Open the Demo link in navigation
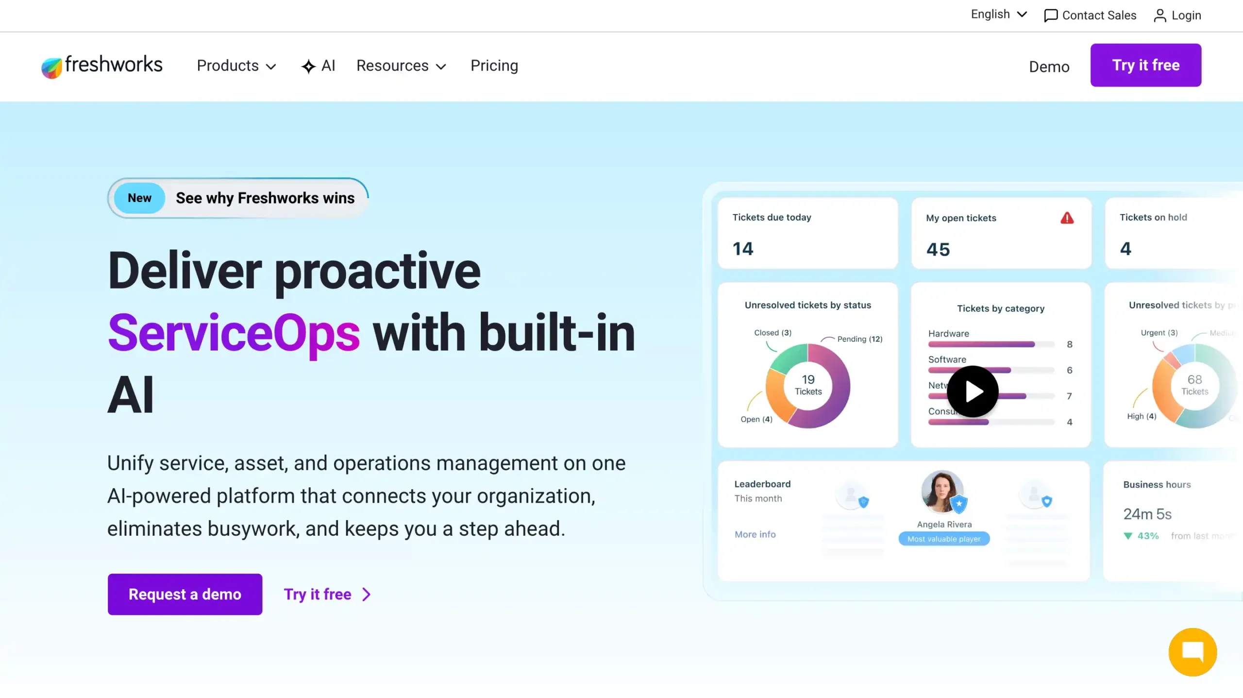This screenshot has width=1243, height=698. 1049,67
